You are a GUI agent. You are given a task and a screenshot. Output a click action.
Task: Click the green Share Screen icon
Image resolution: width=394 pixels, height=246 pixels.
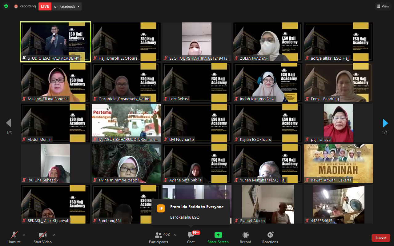pos(218,235)
